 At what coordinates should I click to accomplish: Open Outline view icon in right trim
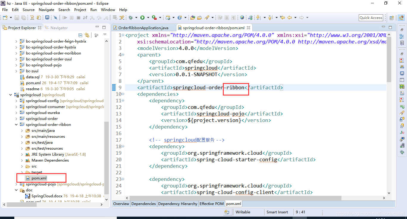(x=402, y=37)
